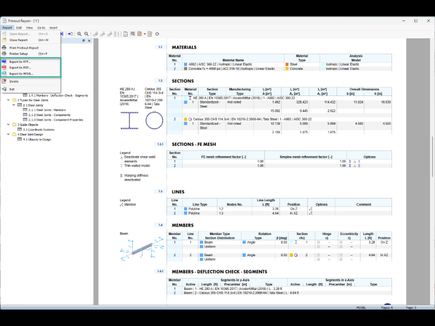
Task: Click the red Export to PDF icon
Action: pos(4,67)
